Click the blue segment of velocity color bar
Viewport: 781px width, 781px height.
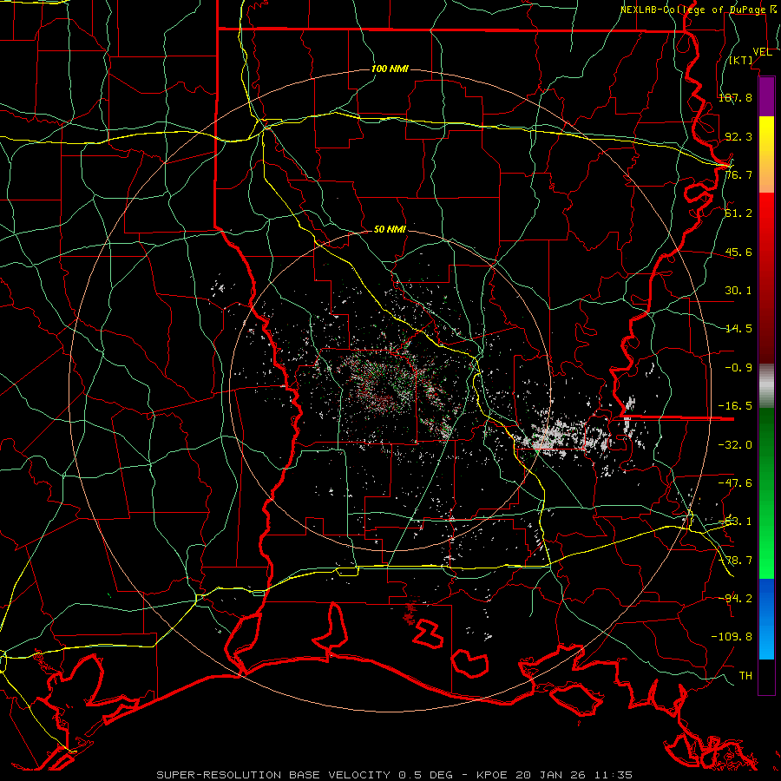(766, 619)
